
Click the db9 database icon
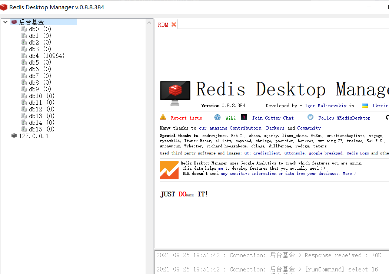point(24,89)
